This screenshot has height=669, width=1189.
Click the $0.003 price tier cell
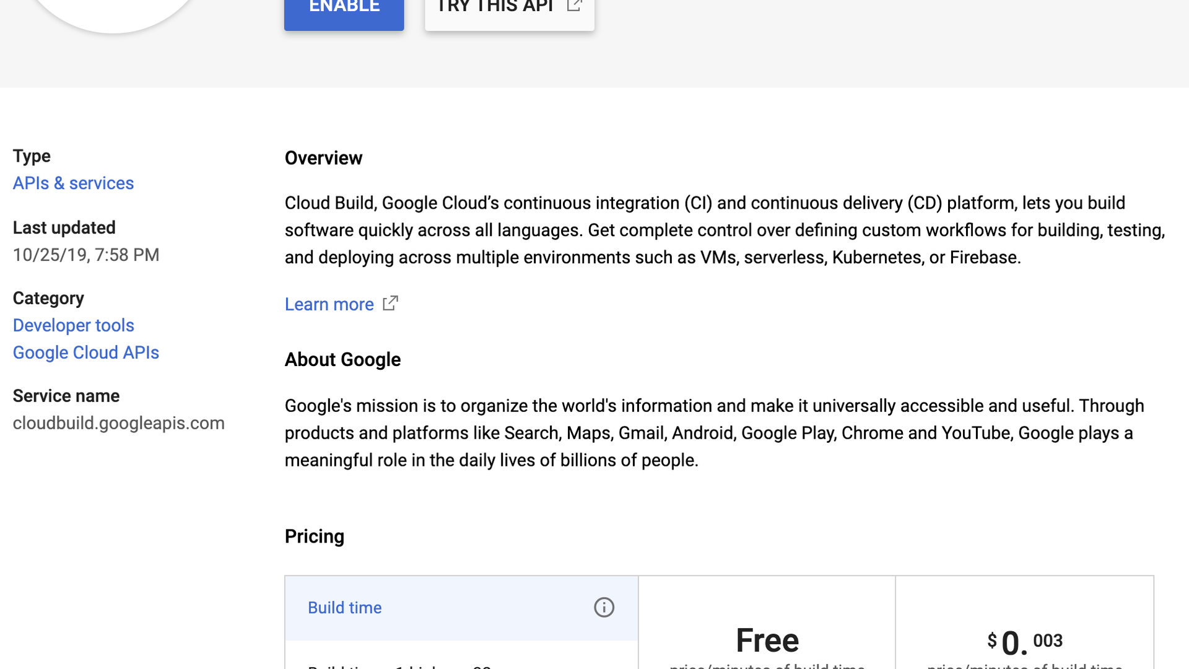(x=1024, y=641)
